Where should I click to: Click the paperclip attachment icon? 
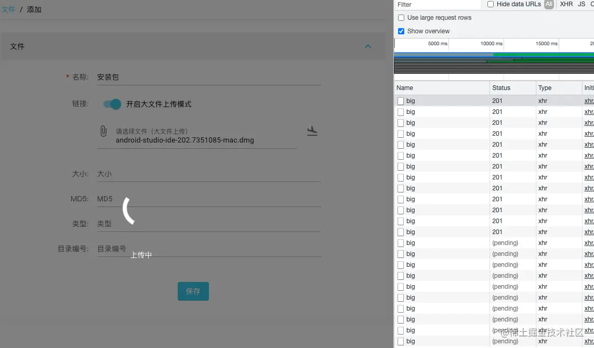(103, 131)
